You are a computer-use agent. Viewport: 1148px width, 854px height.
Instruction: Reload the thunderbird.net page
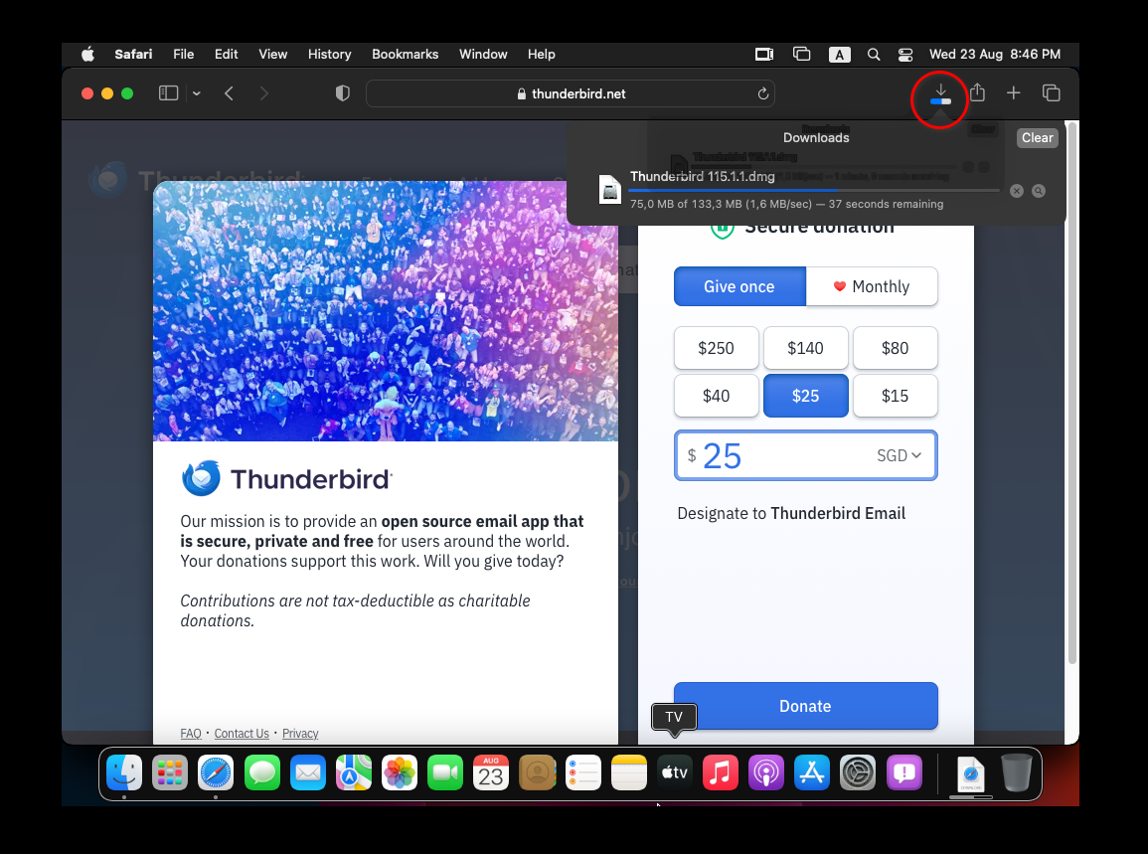763,93
